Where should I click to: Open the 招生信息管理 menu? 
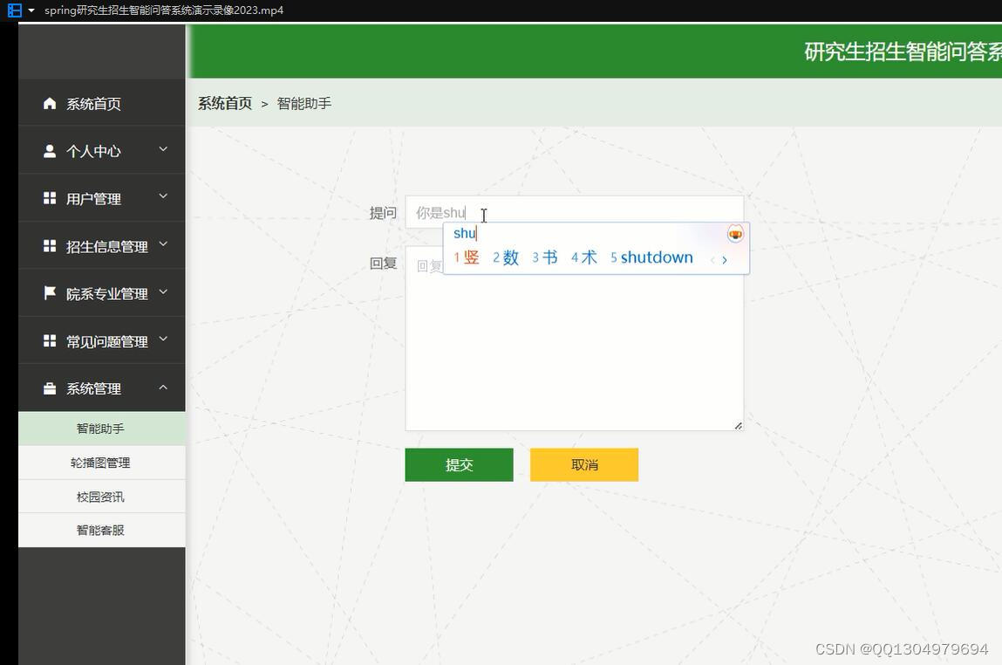click(x=102, y=245)
